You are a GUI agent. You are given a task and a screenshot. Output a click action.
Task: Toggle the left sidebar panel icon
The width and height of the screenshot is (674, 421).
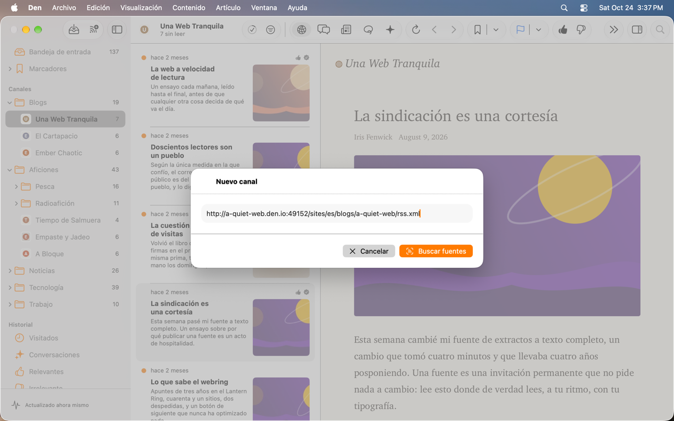click(117, 30)
